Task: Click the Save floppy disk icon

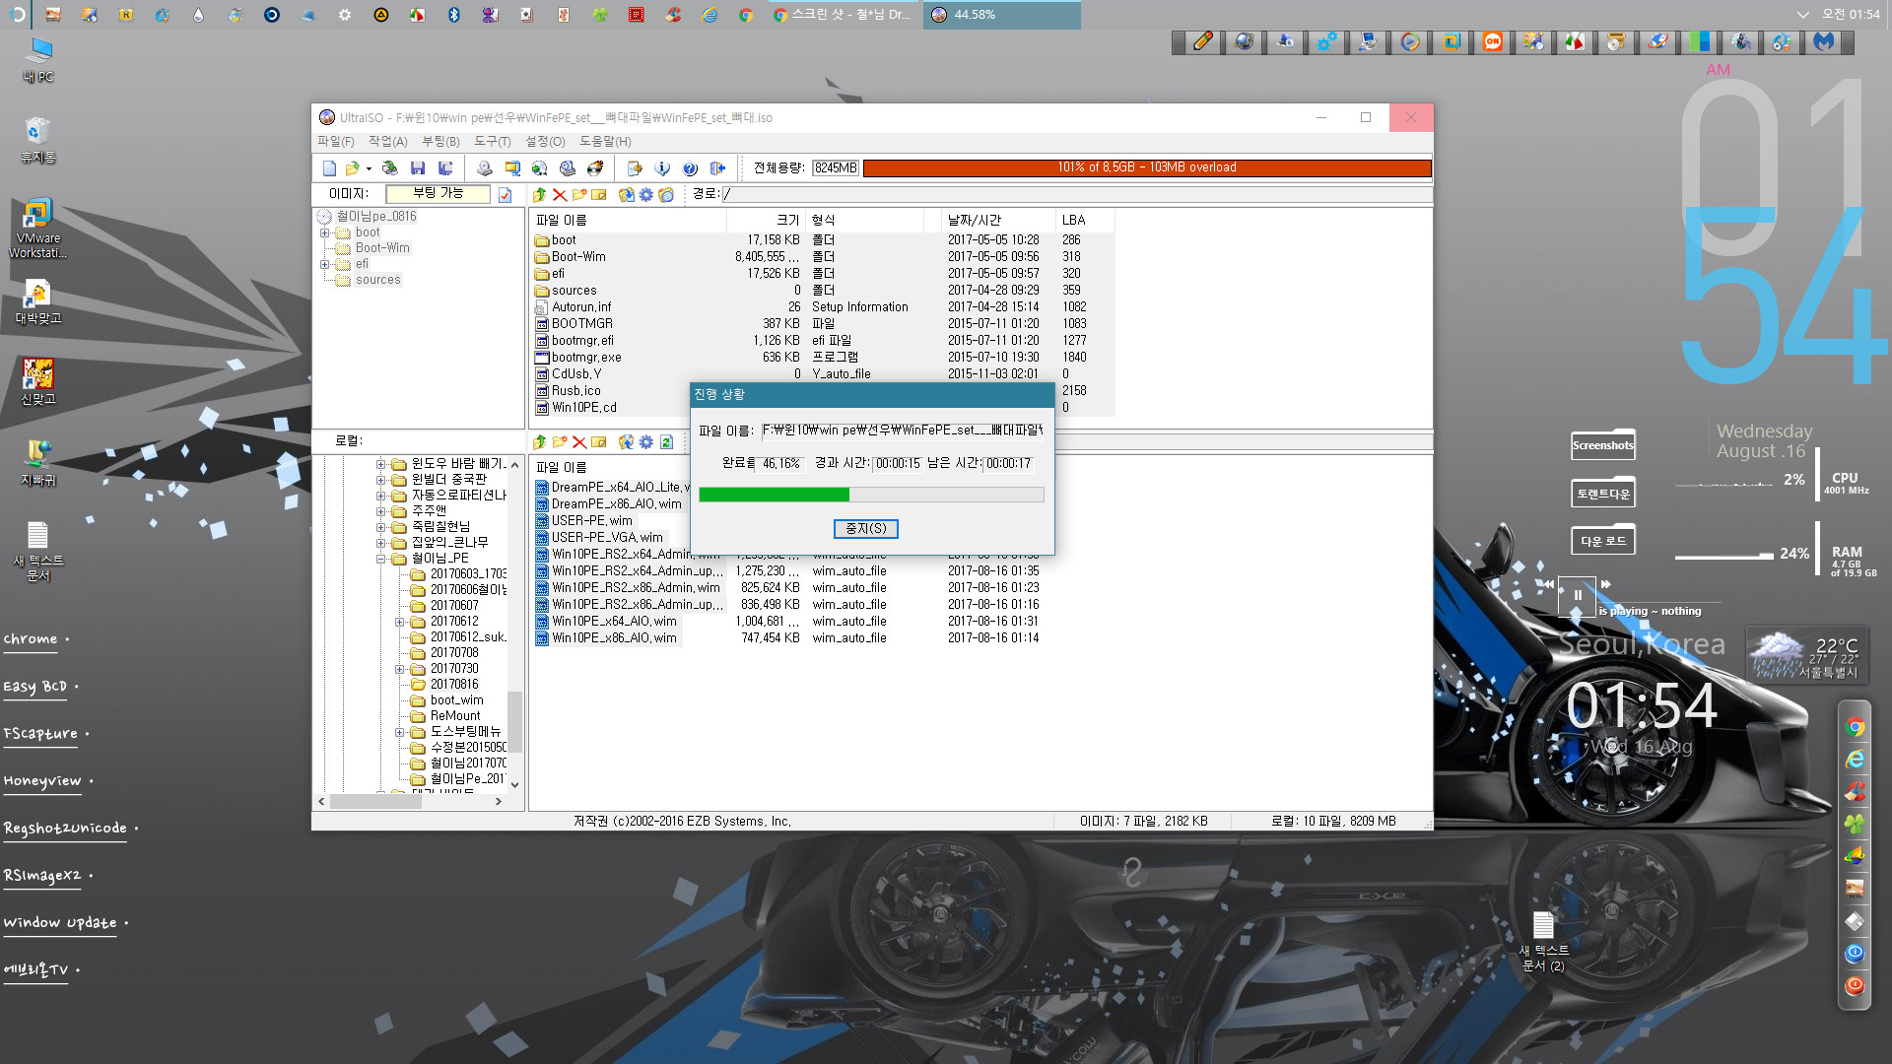Action: click(x=418, y=168)
